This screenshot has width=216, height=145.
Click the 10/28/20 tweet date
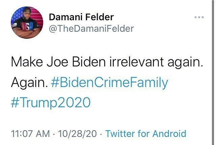(76, 134)
